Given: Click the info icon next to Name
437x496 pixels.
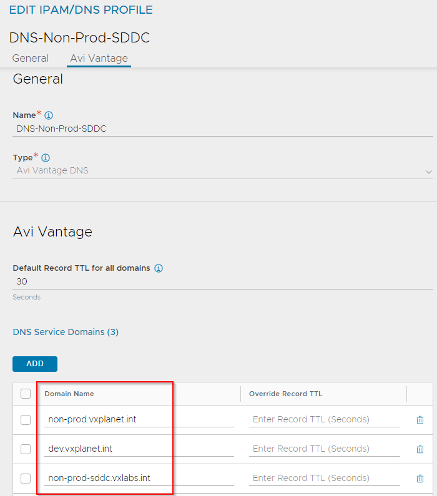Looking at the screenshot, I should pos(49,115).
